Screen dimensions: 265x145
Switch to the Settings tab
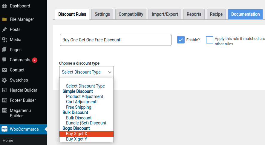pyautogui.click(x=102, y=14)
